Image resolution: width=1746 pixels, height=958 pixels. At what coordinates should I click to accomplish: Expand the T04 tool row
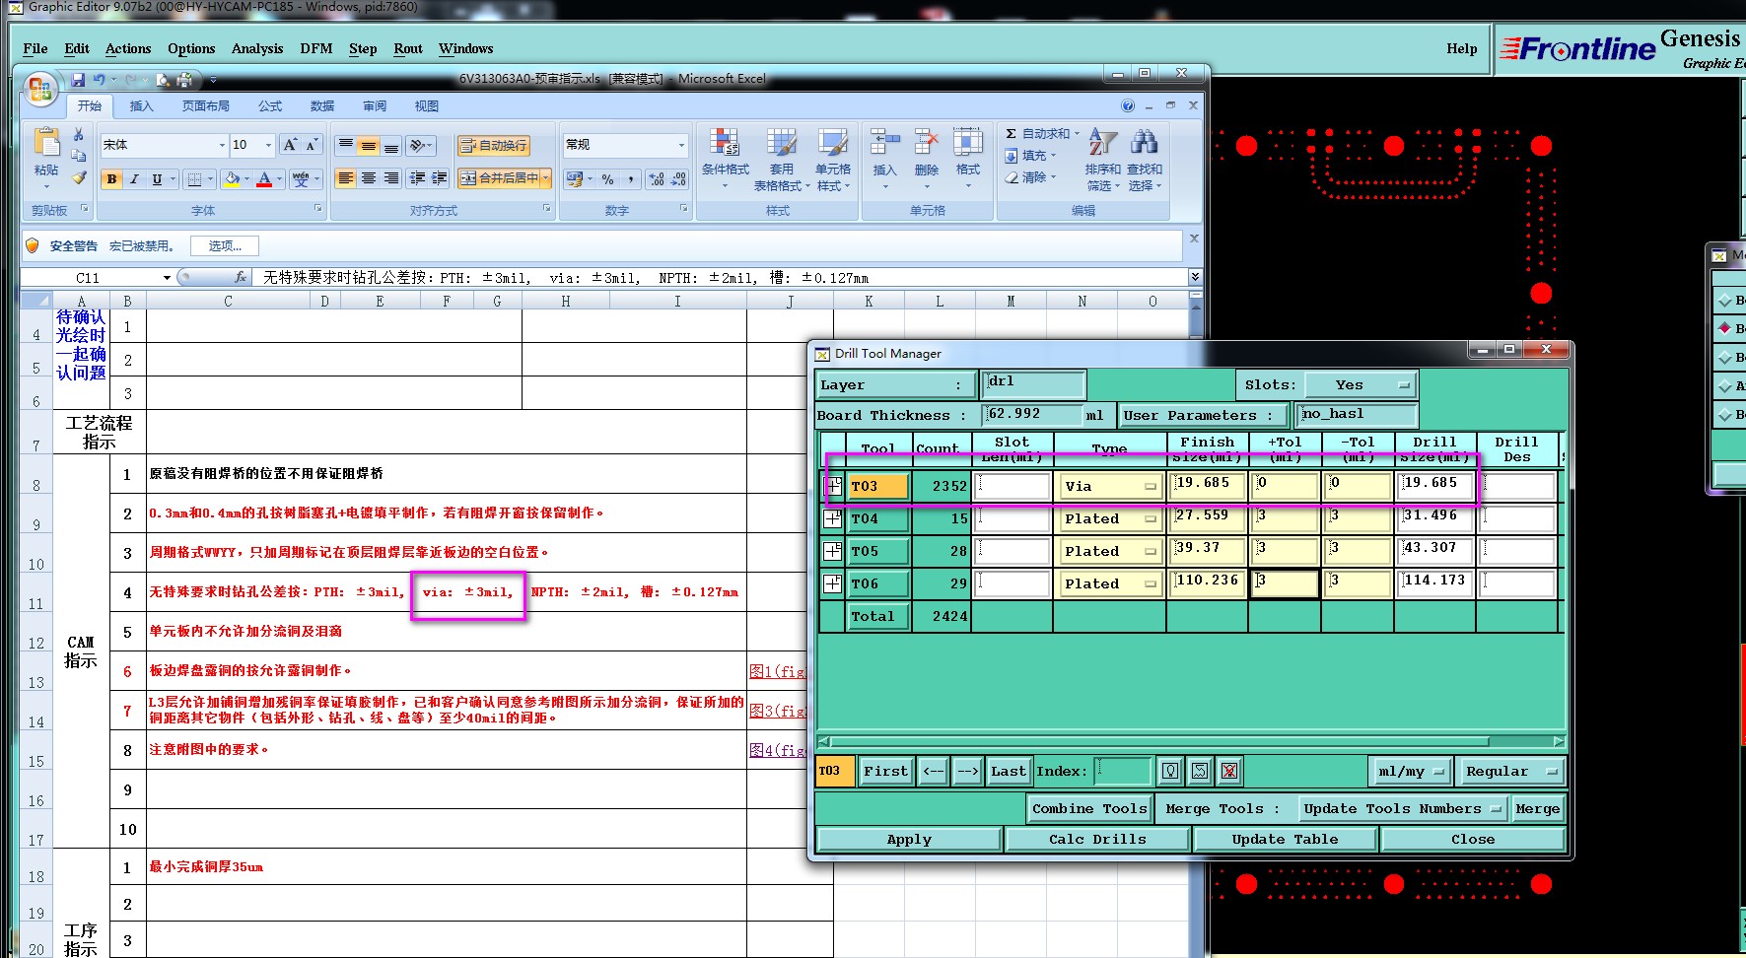(x=833, y=518)
